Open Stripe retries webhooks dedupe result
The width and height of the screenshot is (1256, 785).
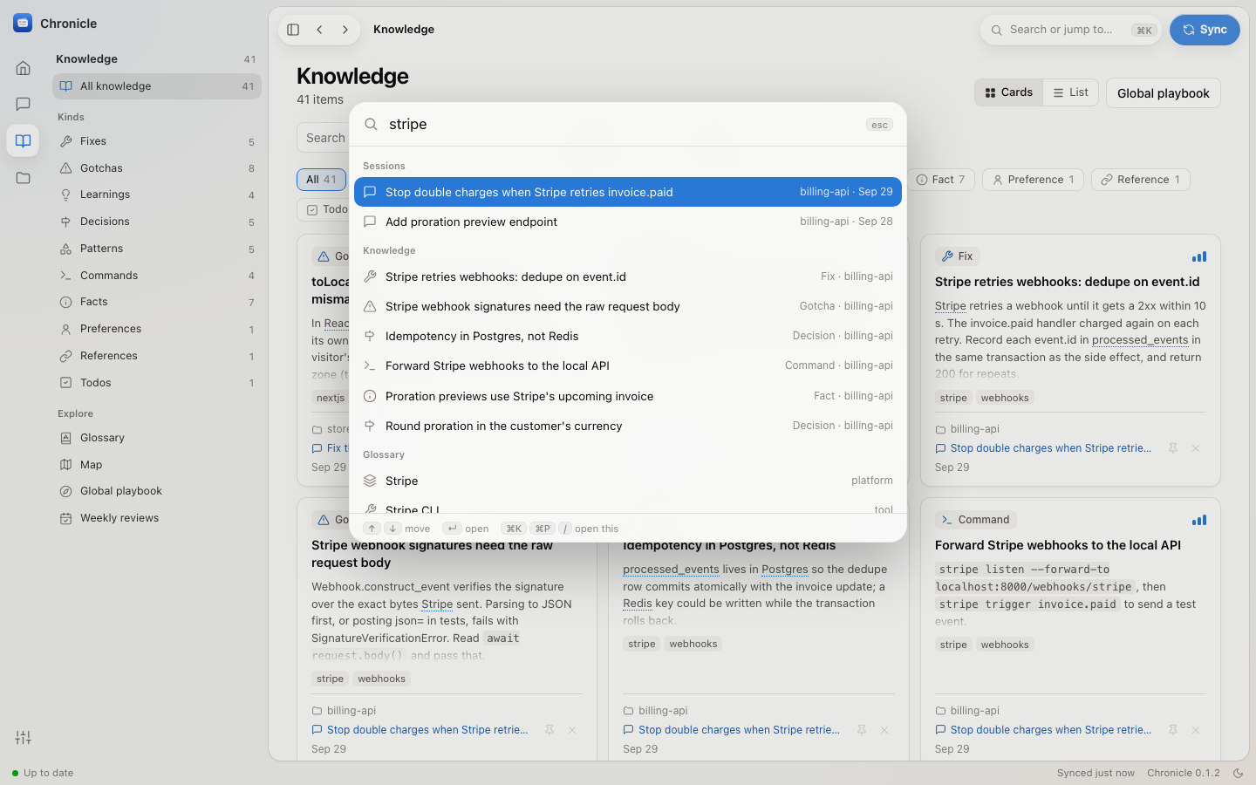[628, 276]
